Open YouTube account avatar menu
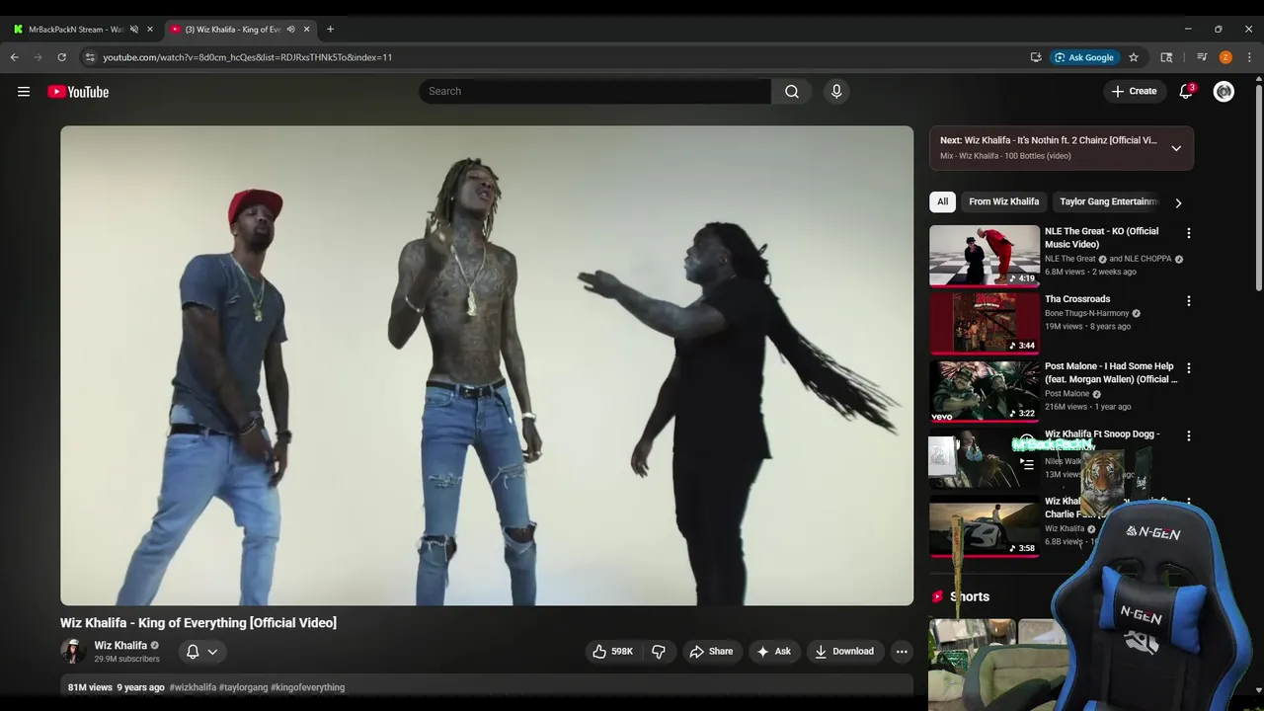Viewport: 1264px width, 711px height. tap(1224, 92)
